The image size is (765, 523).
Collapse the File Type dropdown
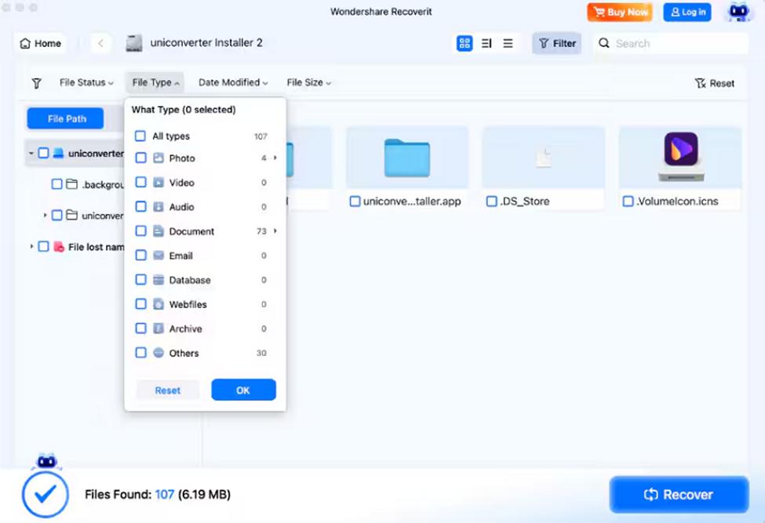pos(155,83)
